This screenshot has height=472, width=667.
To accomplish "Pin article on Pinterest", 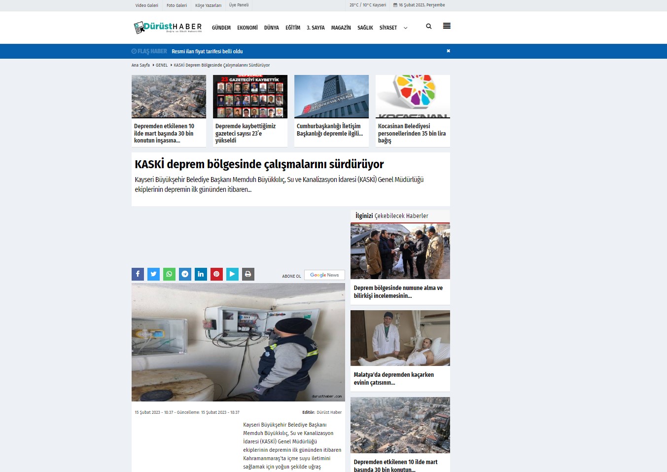I will click(216, 274).
